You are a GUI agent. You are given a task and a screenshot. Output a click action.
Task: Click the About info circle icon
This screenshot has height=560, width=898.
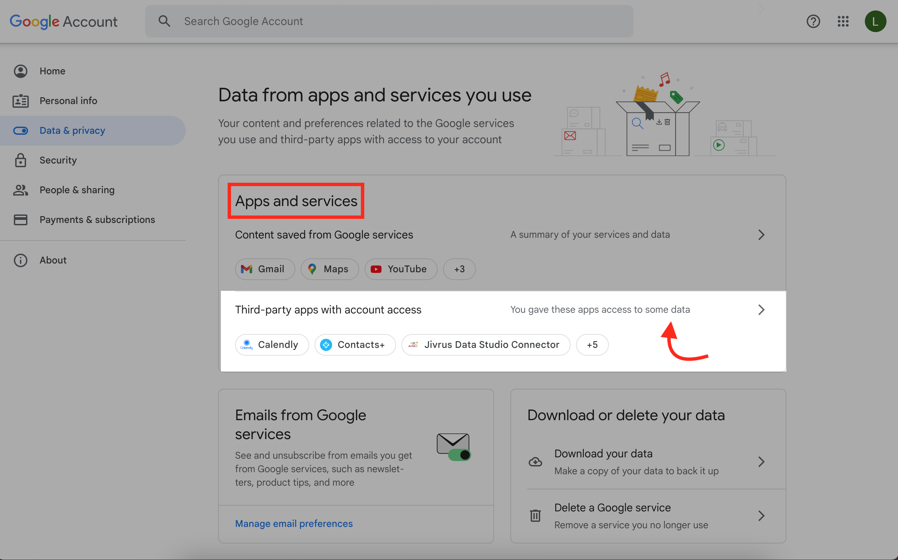pyautogui.click(x=20, y=260)
